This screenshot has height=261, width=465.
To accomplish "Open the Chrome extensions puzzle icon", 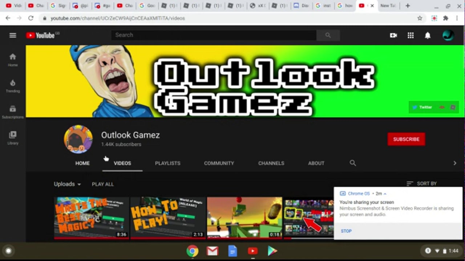I will [446, 18].
